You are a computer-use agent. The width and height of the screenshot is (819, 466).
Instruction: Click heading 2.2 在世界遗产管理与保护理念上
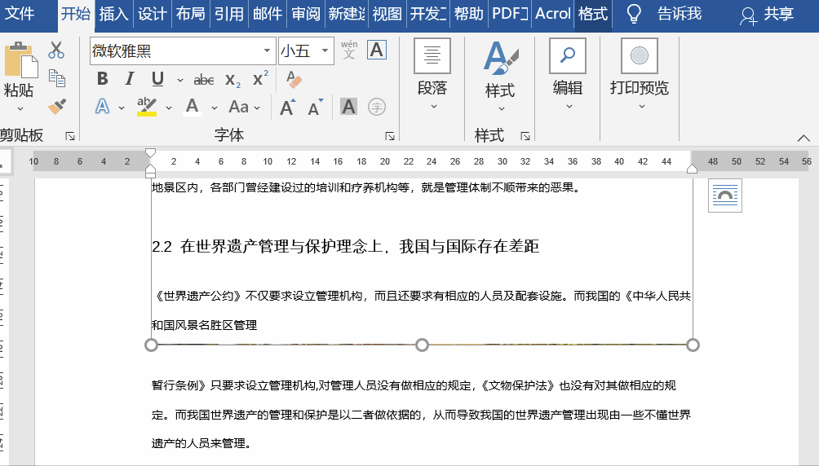coord(345,246)
